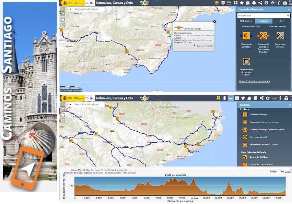Close the Camino de Santiago map popup
This screenshot has height=204, width=292.
click(214, 22)
